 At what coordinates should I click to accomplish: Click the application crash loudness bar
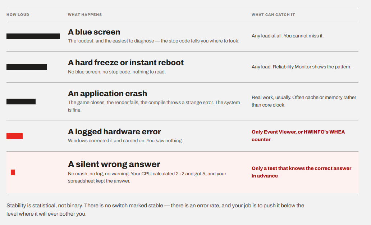21,102
